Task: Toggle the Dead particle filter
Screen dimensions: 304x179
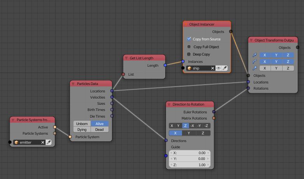Action: click(100, 129)
